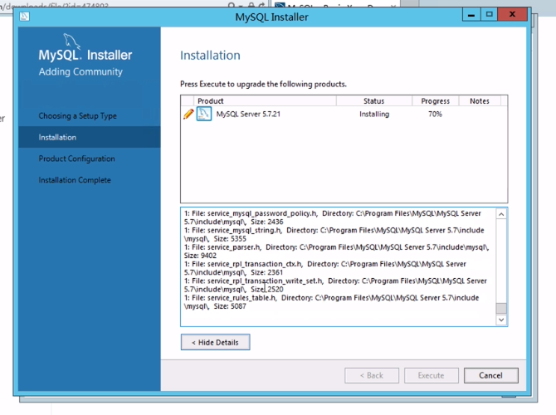Click the Hide Details button
Screen dimensions: 556x415
click(215, 342)
